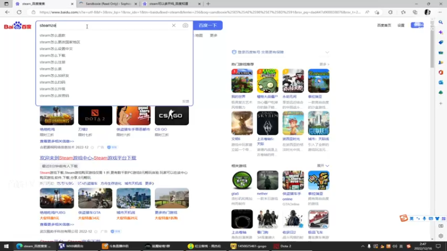Click the read aloud icon in address bar
This screenshot has width=447, height=251.
click(367, 12)
